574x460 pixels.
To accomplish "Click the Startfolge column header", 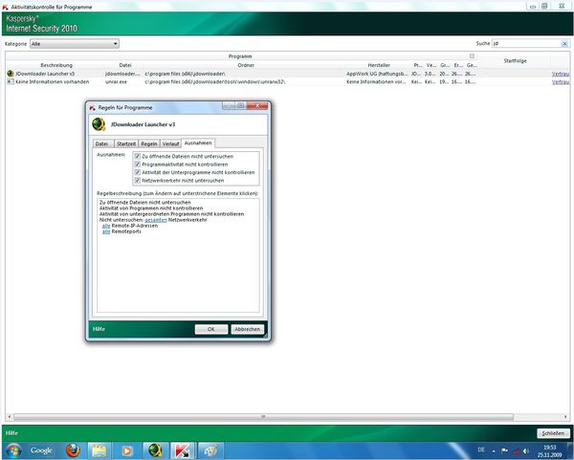I will tap(515, 61).
